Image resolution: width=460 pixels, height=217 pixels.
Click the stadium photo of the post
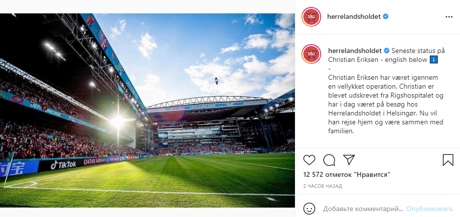(x=147, y=110)
